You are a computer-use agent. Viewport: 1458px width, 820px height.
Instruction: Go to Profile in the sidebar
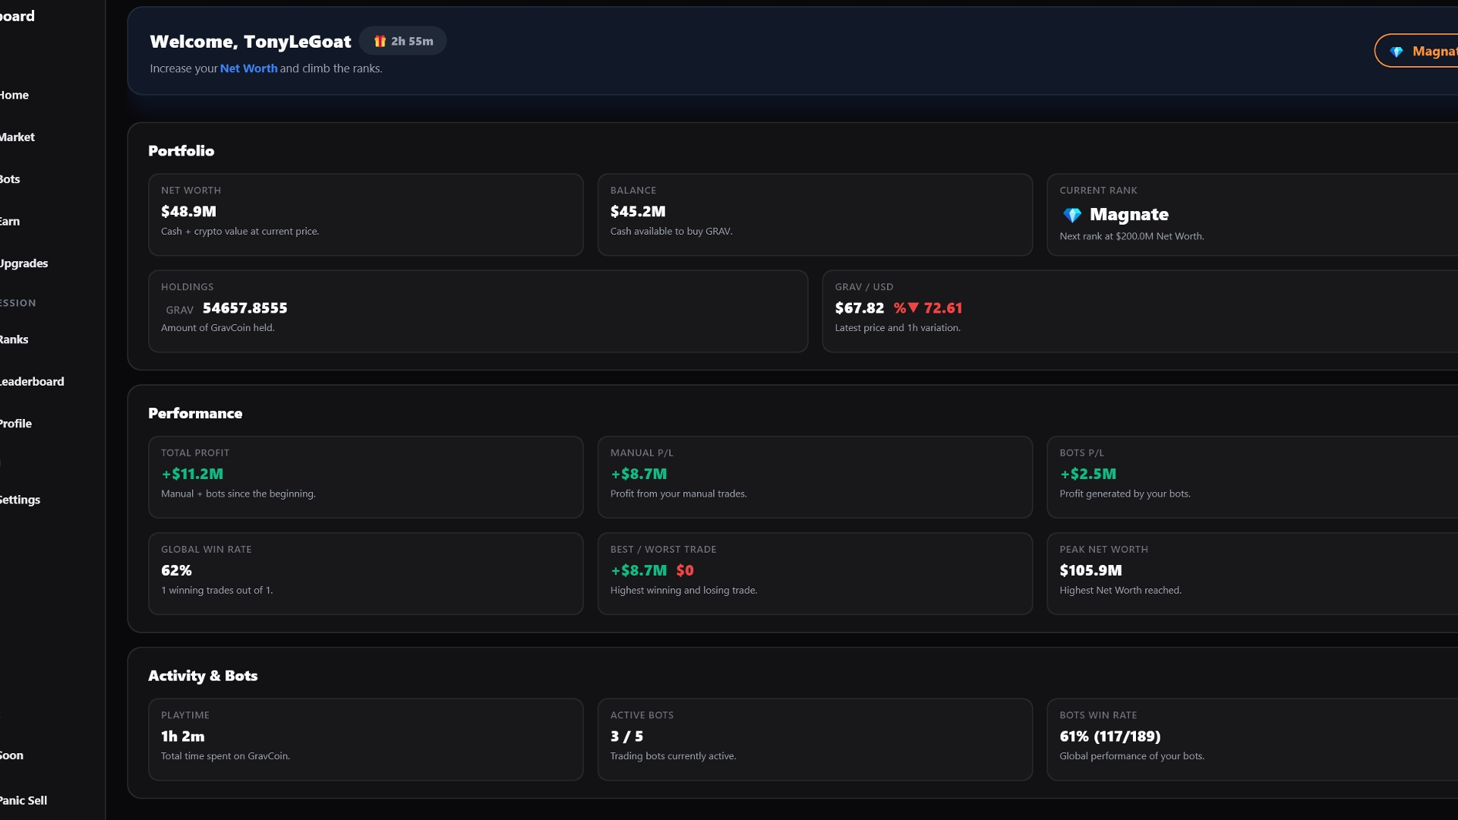coord(16,424)
